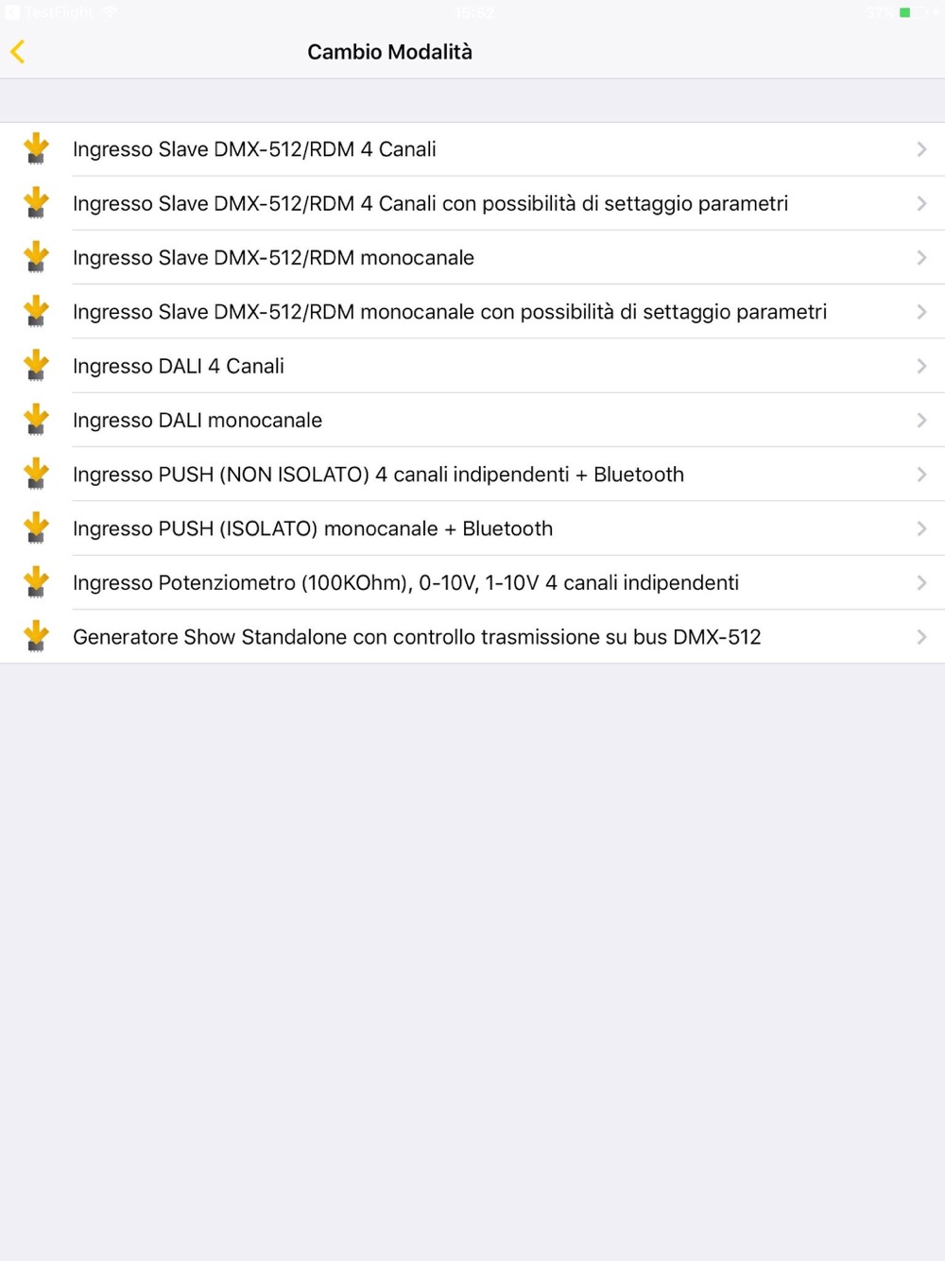Choose DMX-512/RDM monocanale con settaggio parametri
945x1261 pixels.
pos(450,312)
